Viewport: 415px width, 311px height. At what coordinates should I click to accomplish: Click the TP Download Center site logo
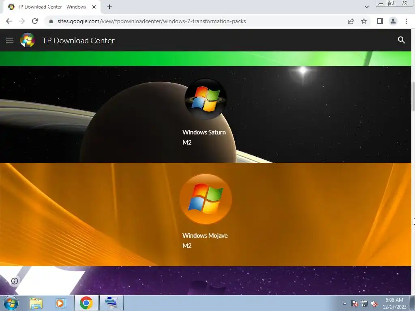click(x=28, y=40)
